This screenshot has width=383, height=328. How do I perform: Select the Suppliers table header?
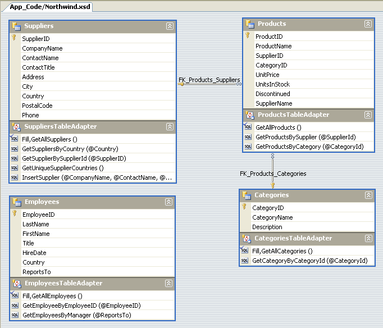coord(93,26)
